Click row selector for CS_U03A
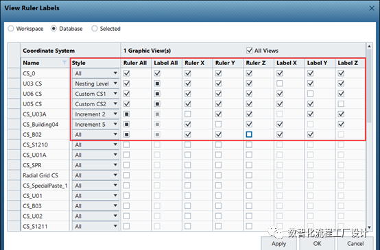This screenshot has height=250, width=380. (14, 114)
